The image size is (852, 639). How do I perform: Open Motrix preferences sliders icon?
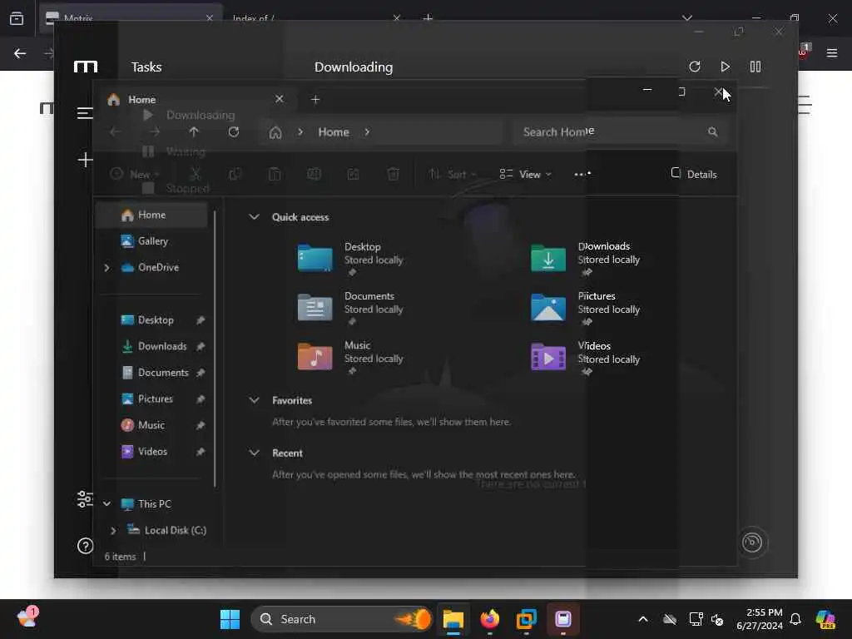86,499
